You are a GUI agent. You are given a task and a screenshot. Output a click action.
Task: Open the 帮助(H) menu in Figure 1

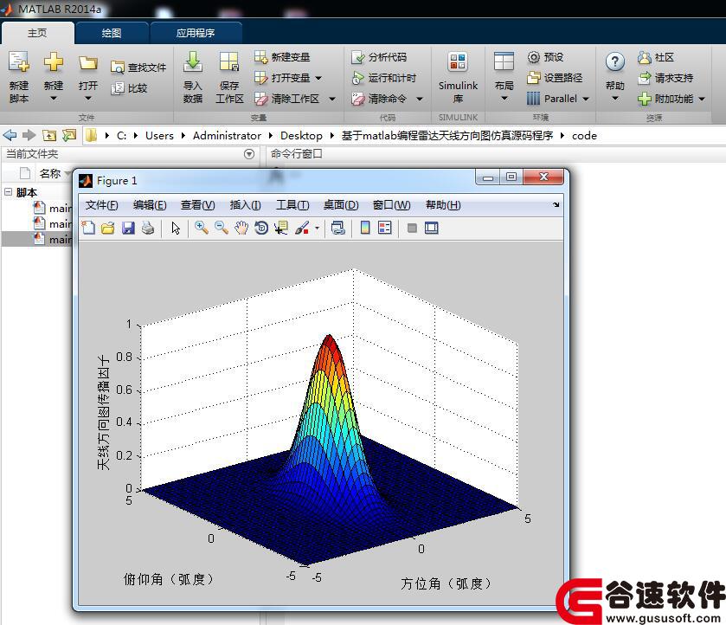pyautogui.click(x=443, y=205)
